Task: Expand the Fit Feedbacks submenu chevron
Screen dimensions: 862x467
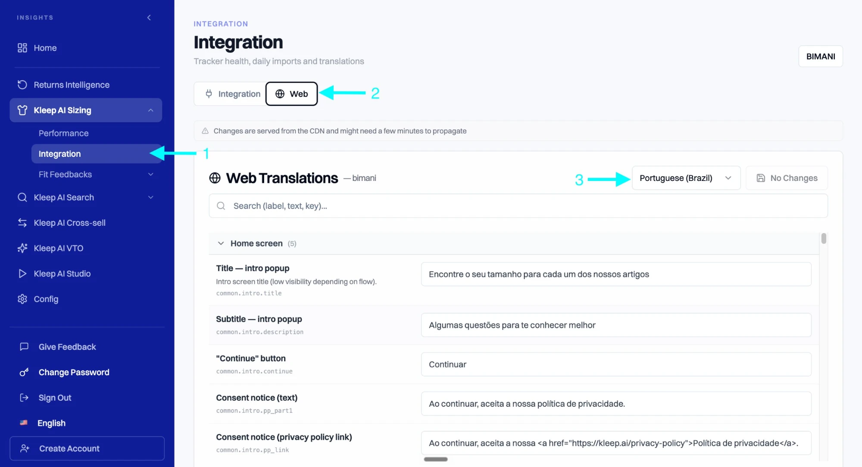Action: (150, 174)
